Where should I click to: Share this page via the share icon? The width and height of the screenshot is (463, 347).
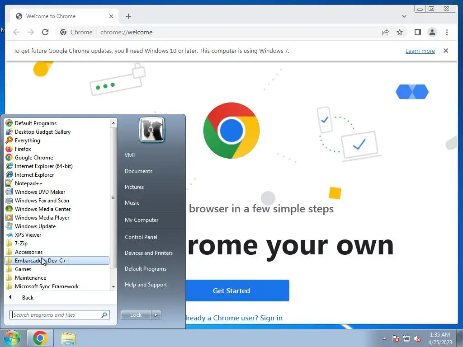385,32
